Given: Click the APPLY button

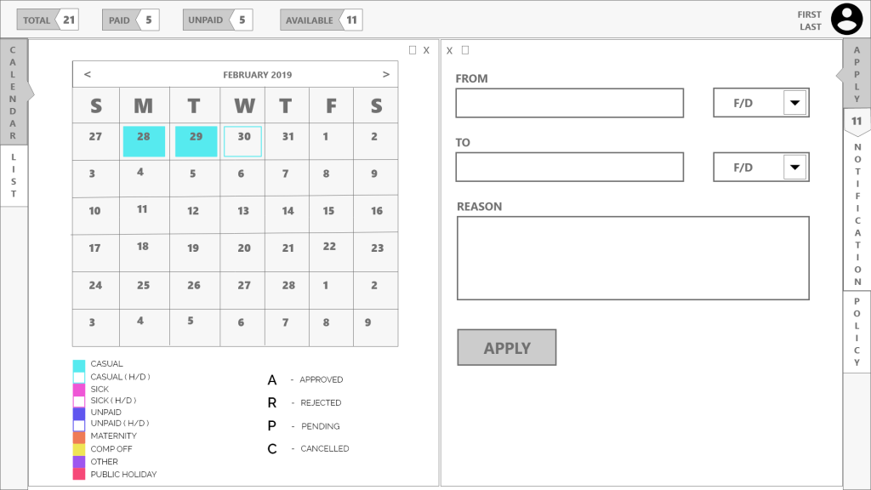Looking at the screenshot, I should [x=507, y=347].
